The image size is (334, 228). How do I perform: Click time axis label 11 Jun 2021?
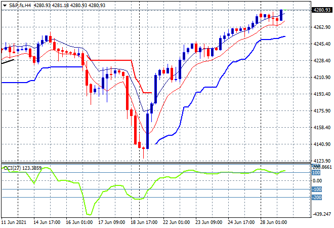(14, 222)
